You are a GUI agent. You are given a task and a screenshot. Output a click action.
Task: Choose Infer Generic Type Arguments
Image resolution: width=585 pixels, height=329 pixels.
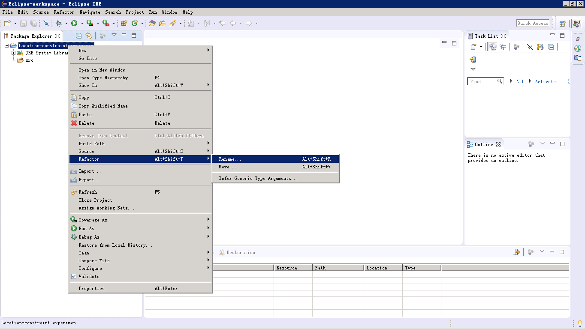pyautogui.click(x=275, y=178)
